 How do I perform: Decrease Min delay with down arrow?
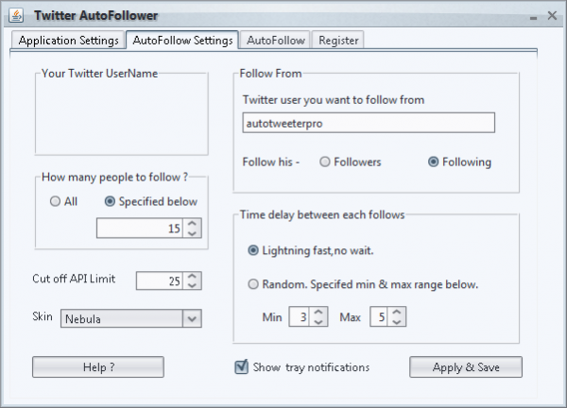click(318, 322)
